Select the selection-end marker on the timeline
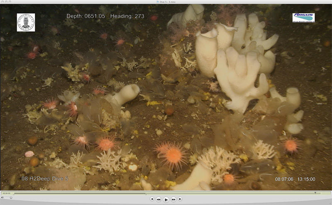Image resolution: width=332 pixels, height=205 pixels. (x=315, y=193)
